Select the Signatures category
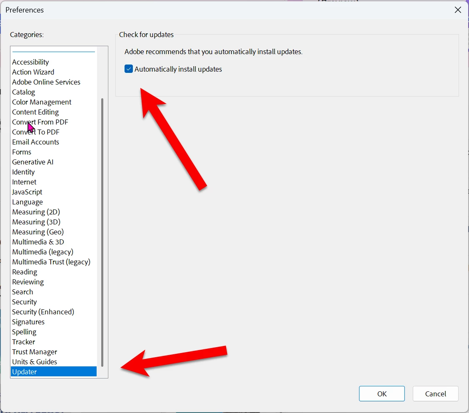This screenshot has height=413, width=469. [28, 322]
